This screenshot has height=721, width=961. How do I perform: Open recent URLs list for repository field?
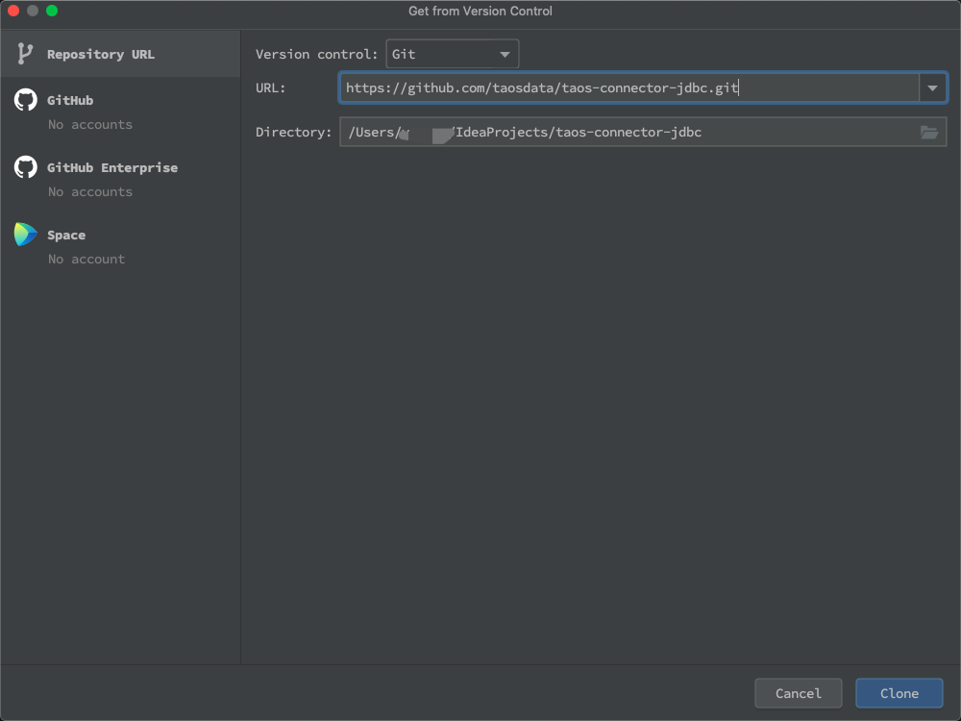click(931, 87)
